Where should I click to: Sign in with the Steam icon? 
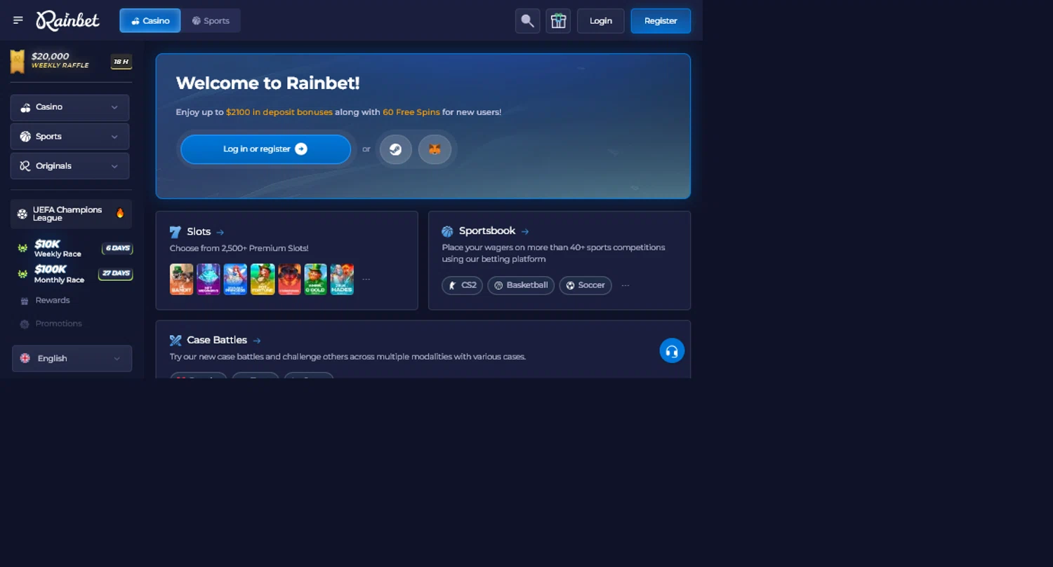pyautogui.click(x=396, y=149)
